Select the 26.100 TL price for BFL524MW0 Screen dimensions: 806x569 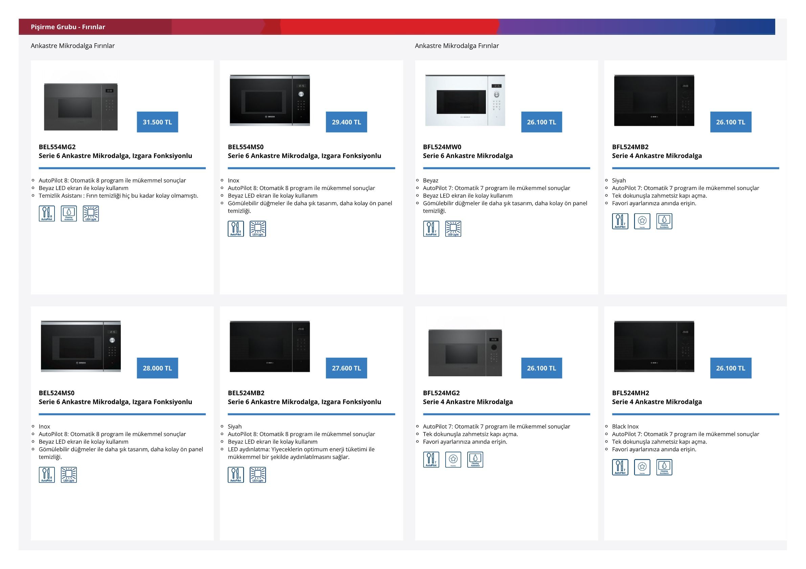[x=542, y=122]
